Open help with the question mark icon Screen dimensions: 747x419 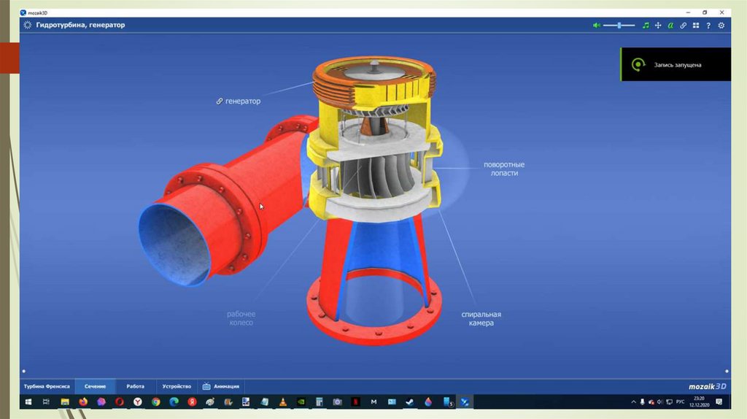tap(708, 26)
